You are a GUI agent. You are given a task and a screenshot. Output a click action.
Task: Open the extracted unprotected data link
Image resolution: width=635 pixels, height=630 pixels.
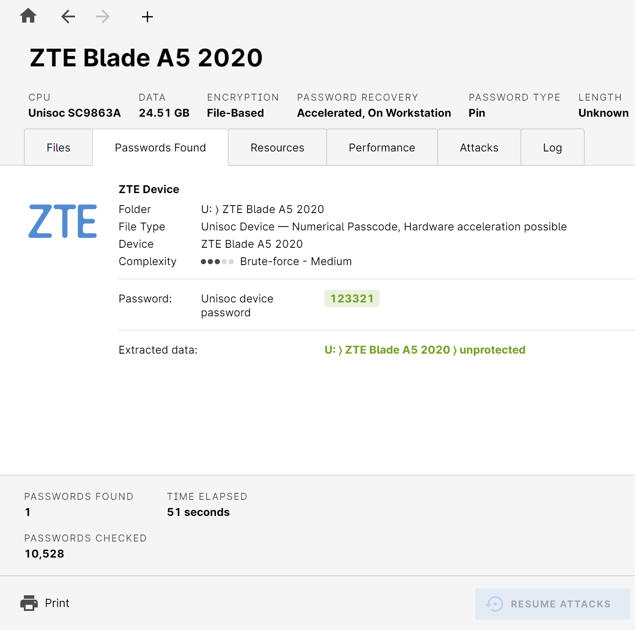(x=425, y=350)
